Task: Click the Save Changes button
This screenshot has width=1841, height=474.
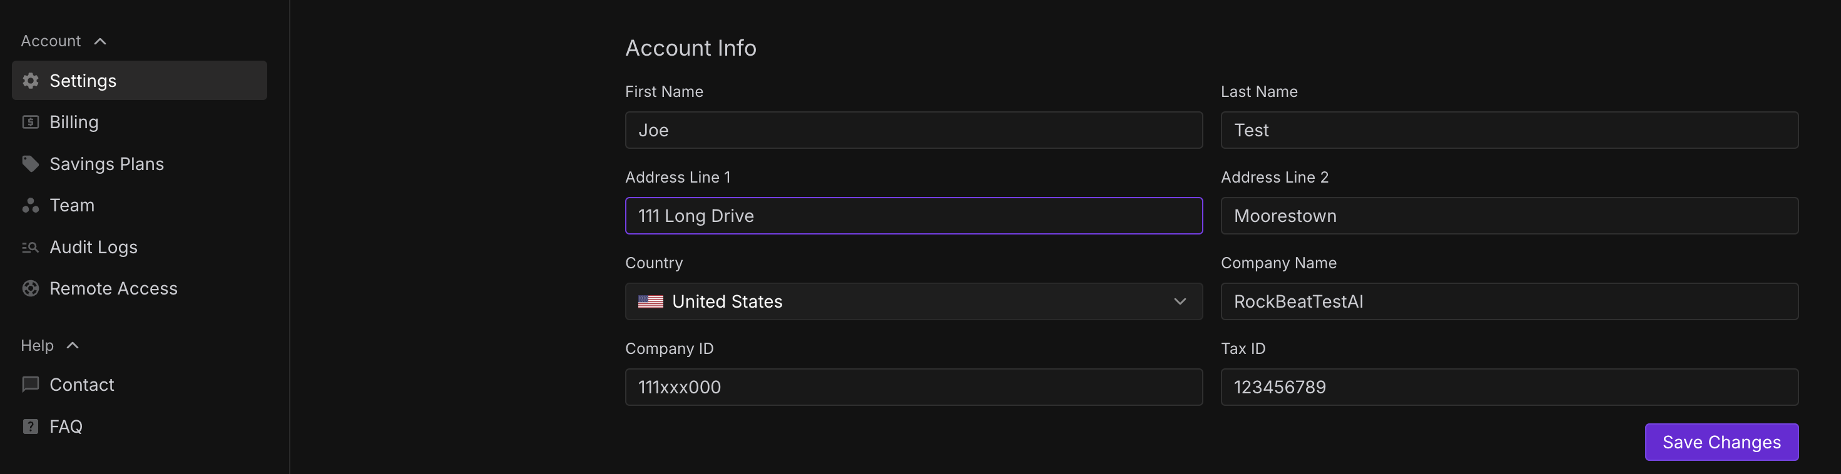Action: (x=1721, y=442)
